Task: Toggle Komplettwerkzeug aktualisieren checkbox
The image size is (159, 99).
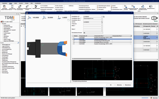Action: tap(72, 81)
